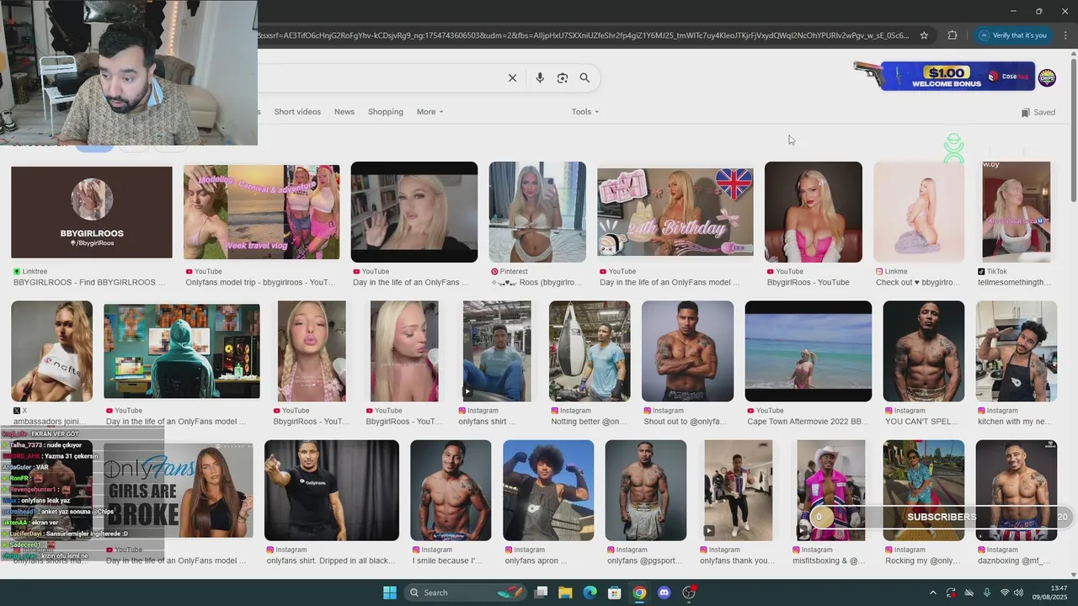Viewport: 1078px width, 606px height.
Task: Start voice search with the microphone icon
Action: [x=540, y=77]
